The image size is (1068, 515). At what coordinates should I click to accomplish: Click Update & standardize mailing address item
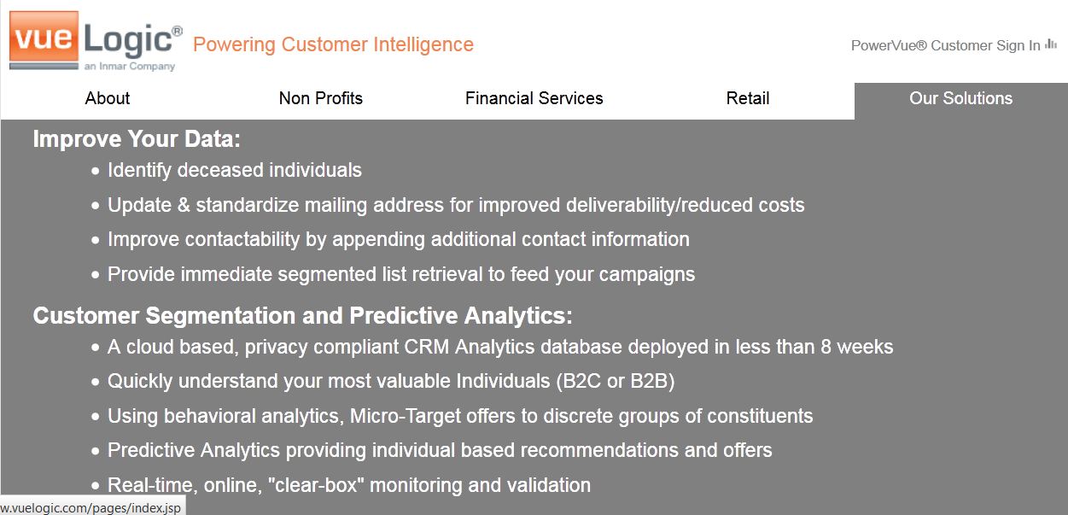(456, 205)
